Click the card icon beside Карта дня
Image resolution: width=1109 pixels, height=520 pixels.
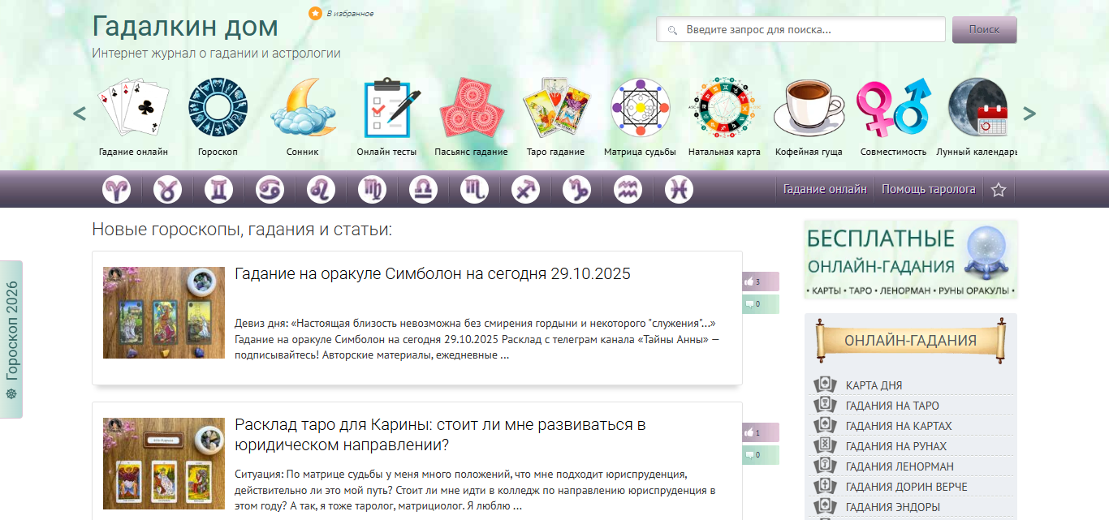[x=825, y=385]
